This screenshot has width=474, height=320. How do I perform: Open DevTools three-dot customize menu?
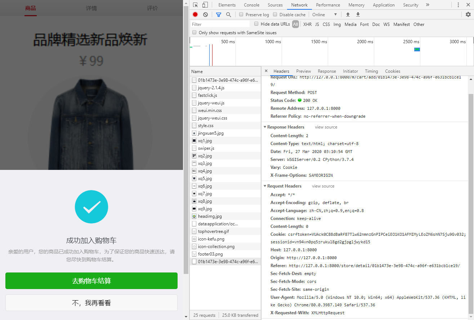point(458,5)
